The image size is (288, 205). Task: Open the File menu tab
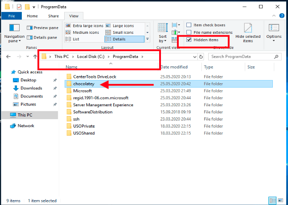click(x=12, y=16)
